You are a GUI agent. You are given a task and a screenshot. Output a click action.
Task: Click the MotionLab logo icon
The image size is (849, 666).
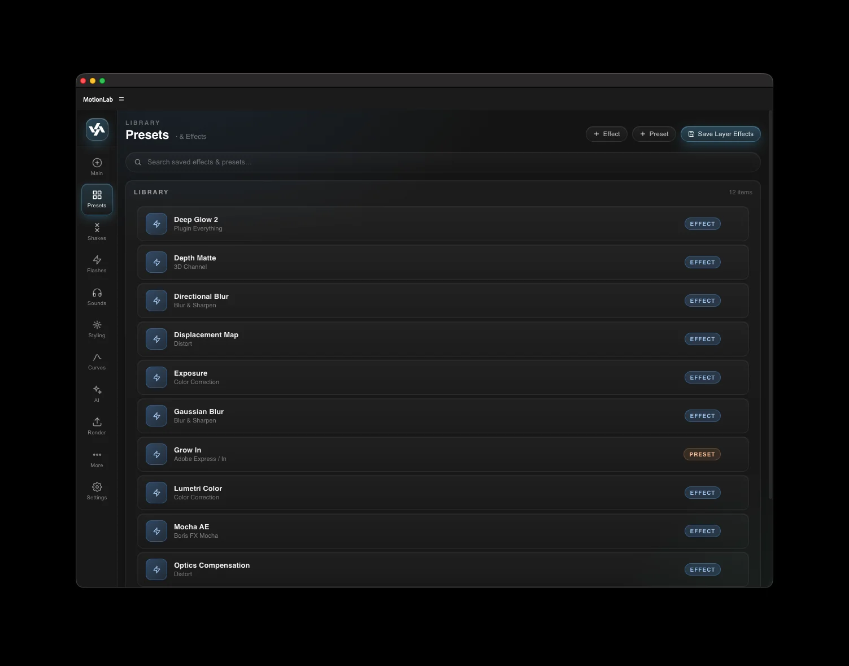tap(97, 129)
